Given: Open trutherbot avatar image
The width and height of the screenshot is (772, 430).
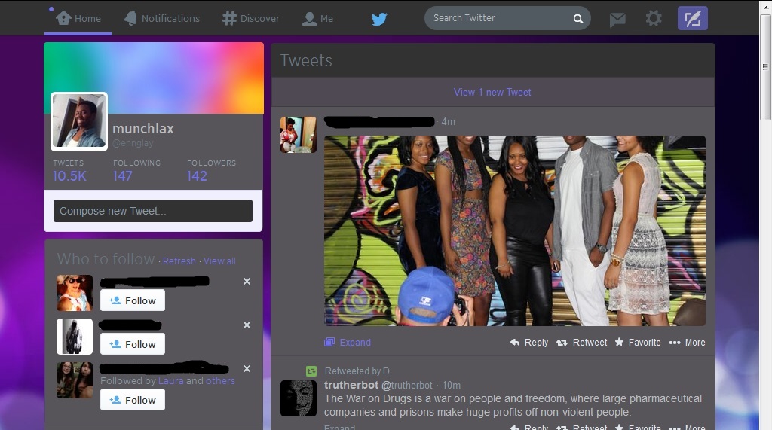Looking at the screenshot, I should pyautogui.click(x=299, y=398).
